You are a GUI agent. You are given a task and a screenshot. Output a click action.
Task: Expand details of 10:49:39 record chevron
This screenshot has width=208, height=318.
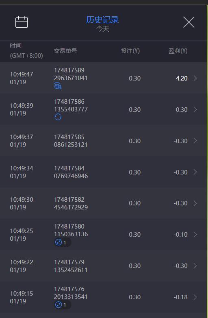click(195, 109)
